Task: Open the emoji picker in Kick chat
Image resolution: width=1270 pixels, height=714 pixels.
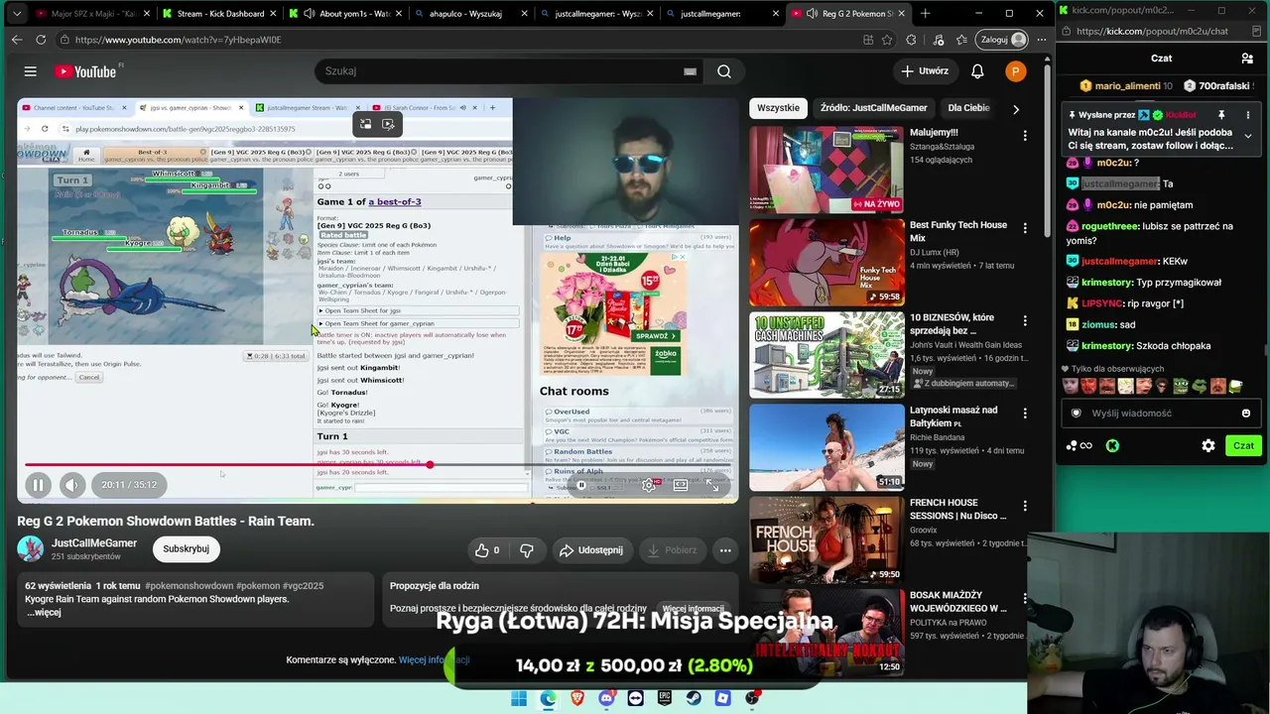Action: click(x=1246, y=414)
